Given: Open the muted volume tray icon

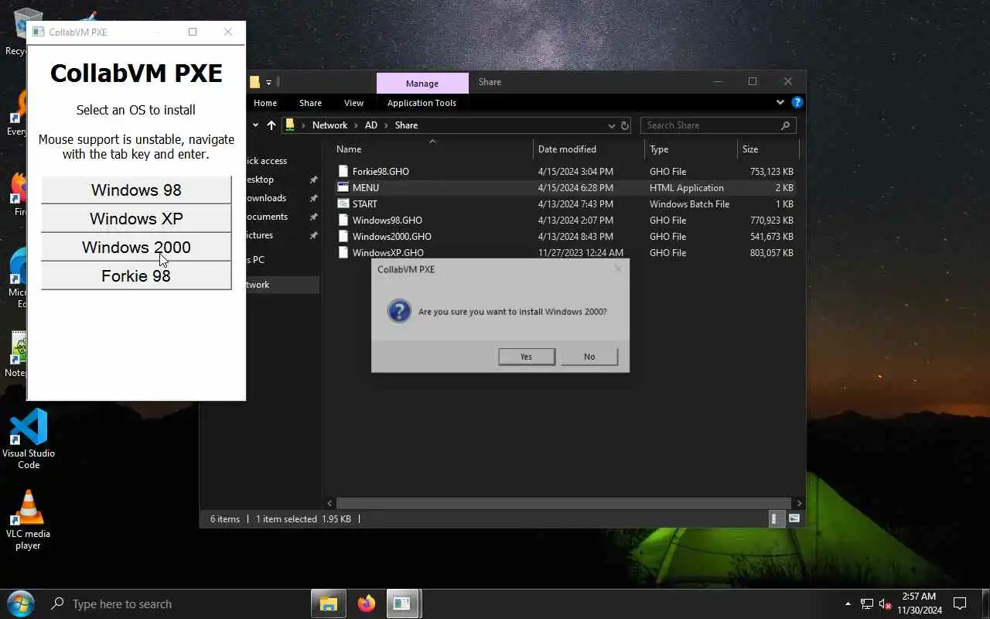Looking at the screenshot, I should 886,604.
